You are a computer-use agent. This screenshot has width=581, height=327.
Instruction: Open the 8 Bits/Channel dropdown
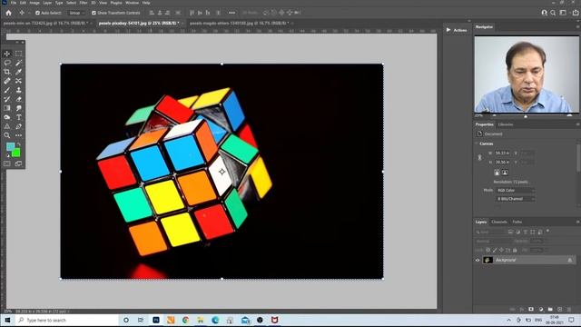pyautogui.click(x=516, y=199)
